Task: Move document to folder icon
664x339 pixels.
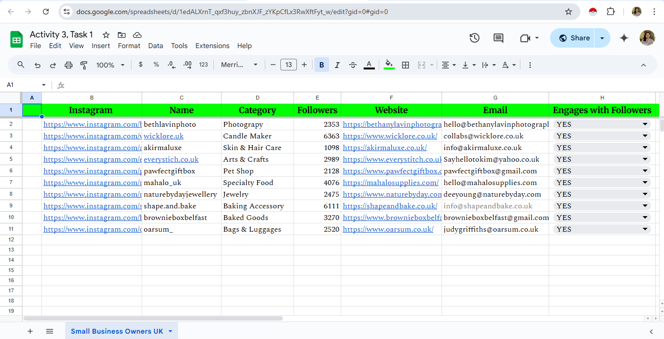Action: tap(122, 35)
